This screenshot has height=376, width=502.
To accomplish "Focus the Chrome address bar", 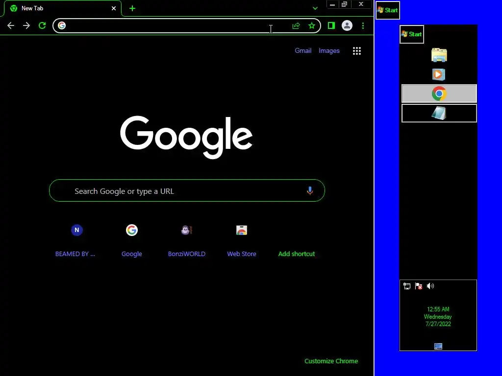I will pos(187,25).
